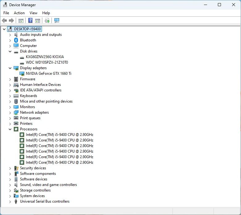
Task: Expand the Universal Serial Bus controllers node
Action: (10, 202)
